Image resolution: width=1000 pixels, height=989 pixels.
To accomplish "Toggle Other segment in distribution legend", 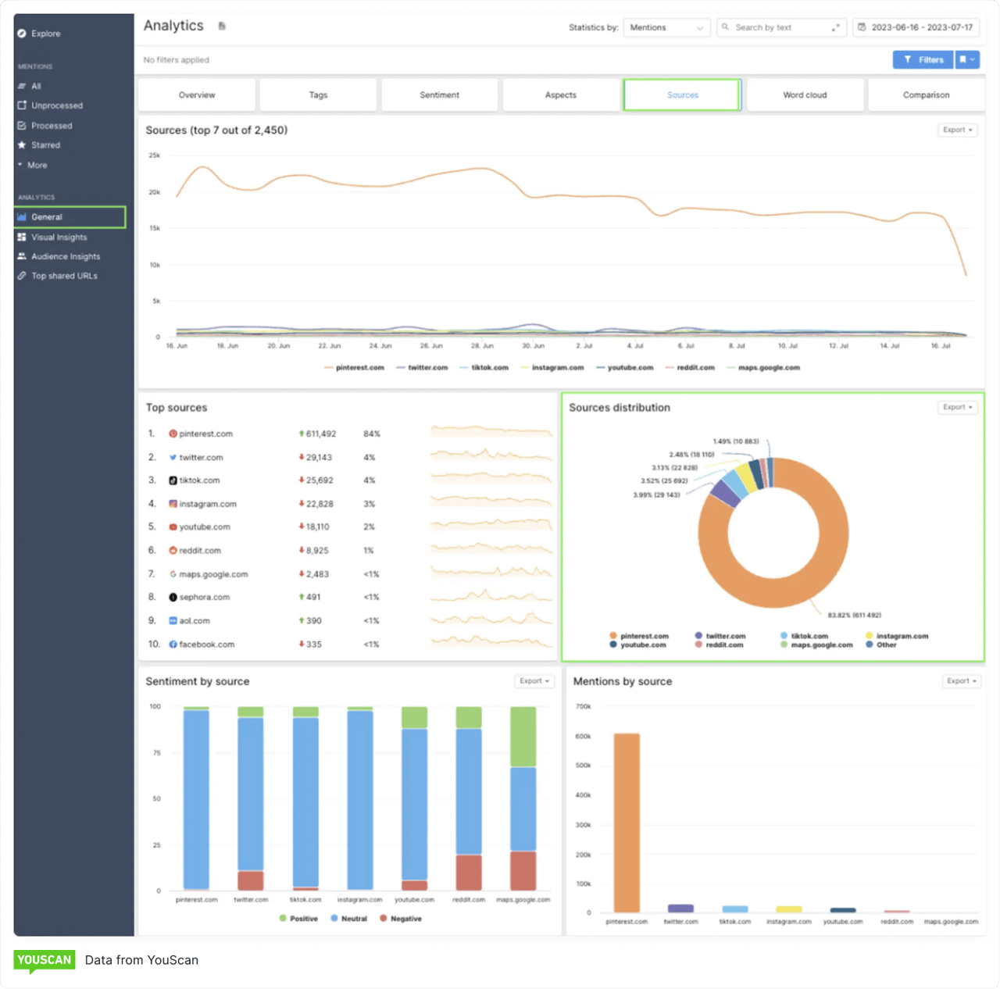I will click(x=881, y=645).
